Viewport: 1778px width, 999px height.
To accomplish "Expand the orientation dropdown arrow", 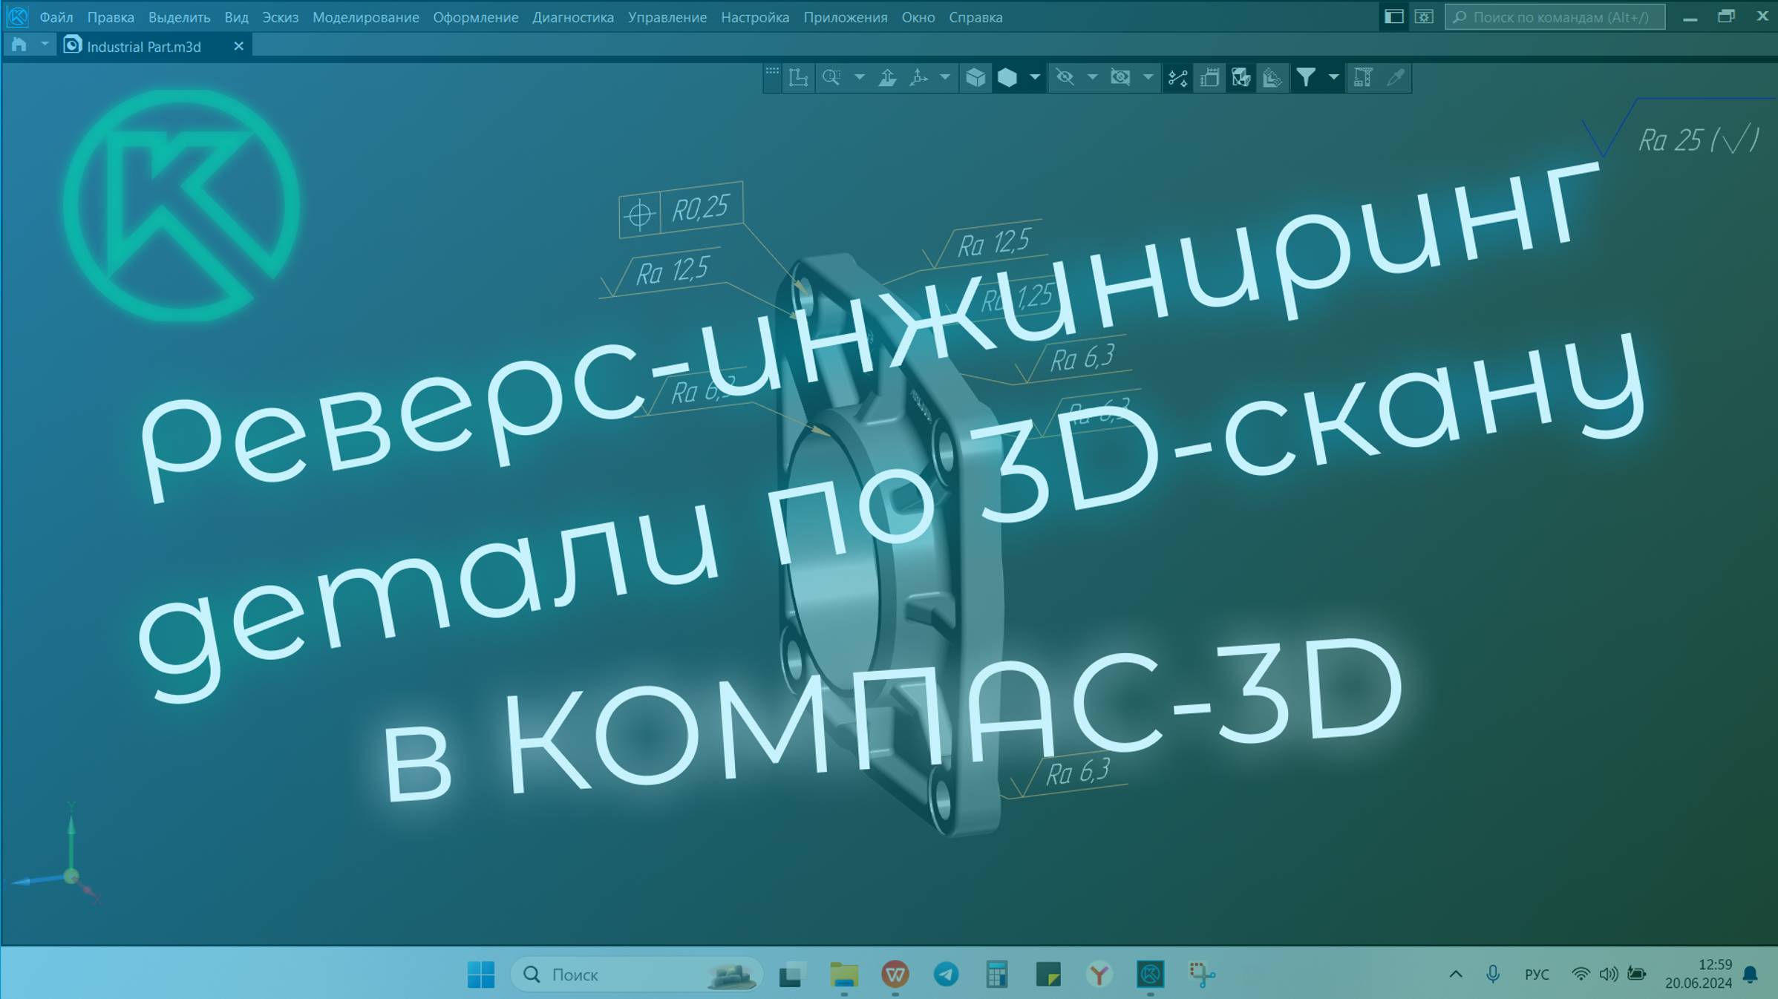I will (944, 77).
